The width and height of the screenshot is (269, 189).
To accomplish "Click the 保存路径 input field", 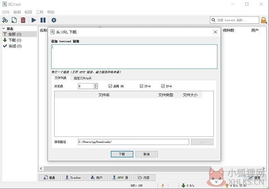I will point(134,142).
